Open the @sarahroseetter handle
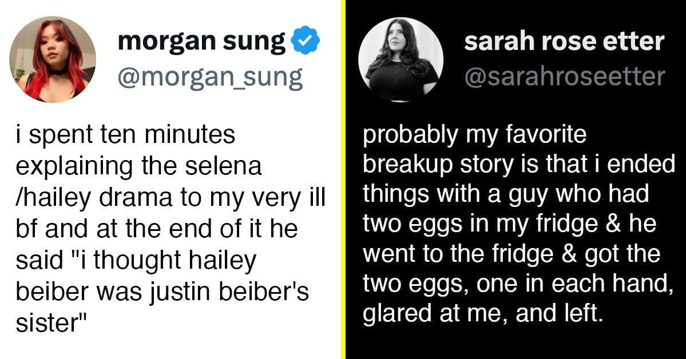Image resolution: width=686 pixels, height=359 pixels. pyautogui.click(x=565, y=77)
